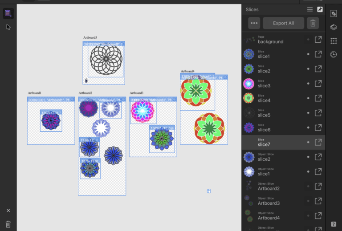Viewport: 342px width, 231px height.
Task: Click the export icon for Artboard4 slice
Action: (x=318, y=216)
